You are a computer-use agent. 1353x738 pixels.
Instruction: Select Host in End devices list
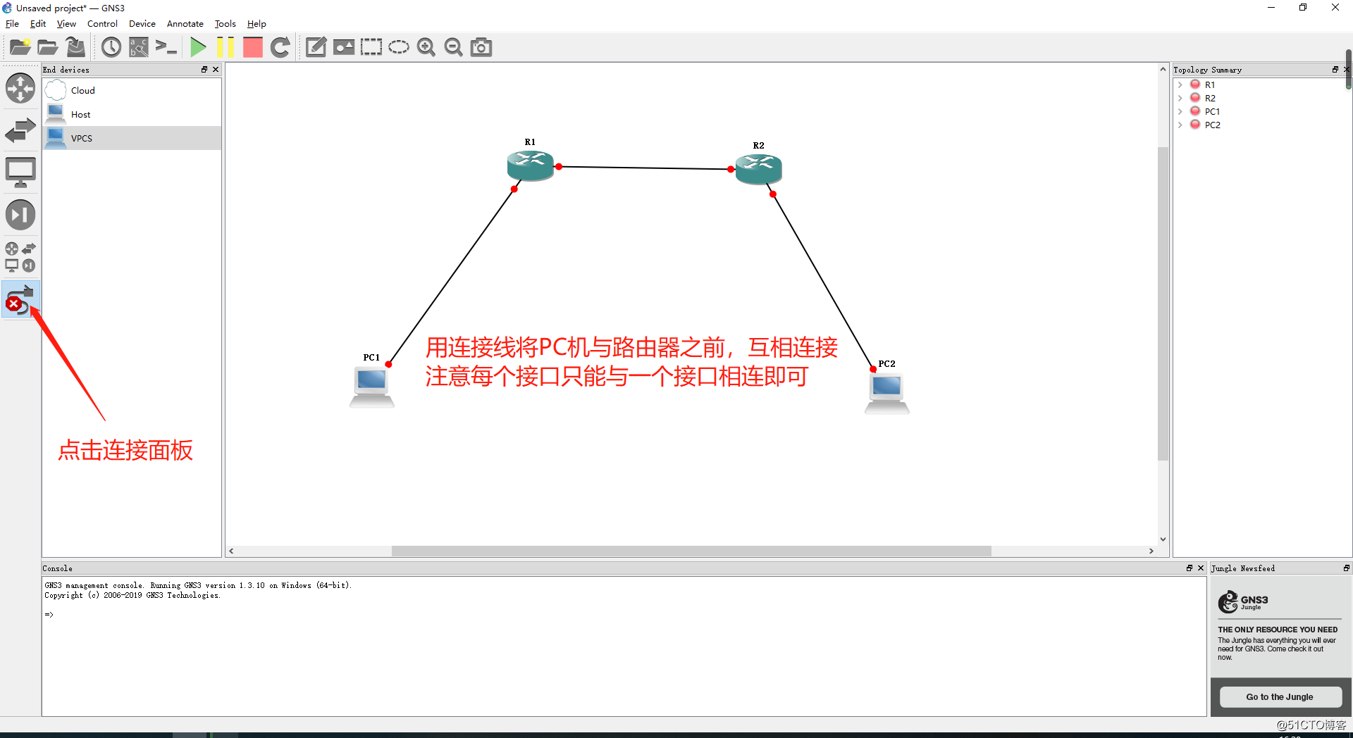pyautogui.click(x=132, y=114)
